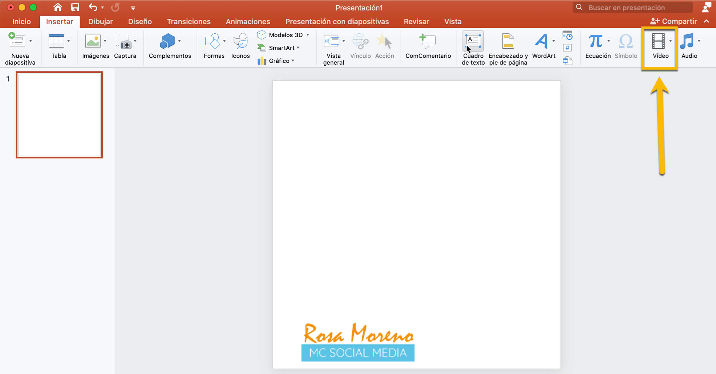Screen dimensions: 716x374
Task: Insert a ComComentario comment
Action: [428, 41]
